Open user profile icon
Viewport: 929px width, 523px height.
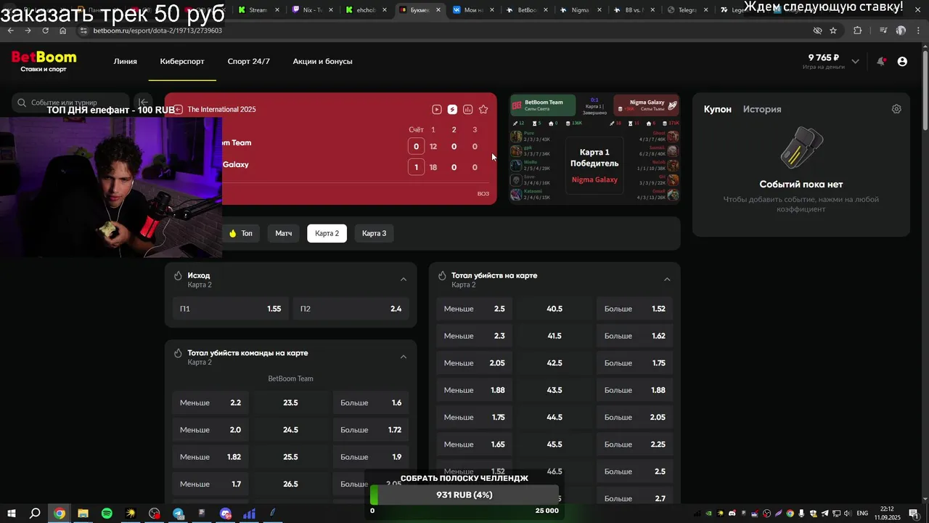(x=902, y=62)
